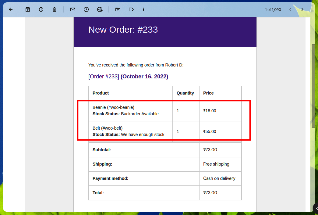Delete email with trash icon
The width and height of the screenshot is (318, 215).
tap(55, 9)
